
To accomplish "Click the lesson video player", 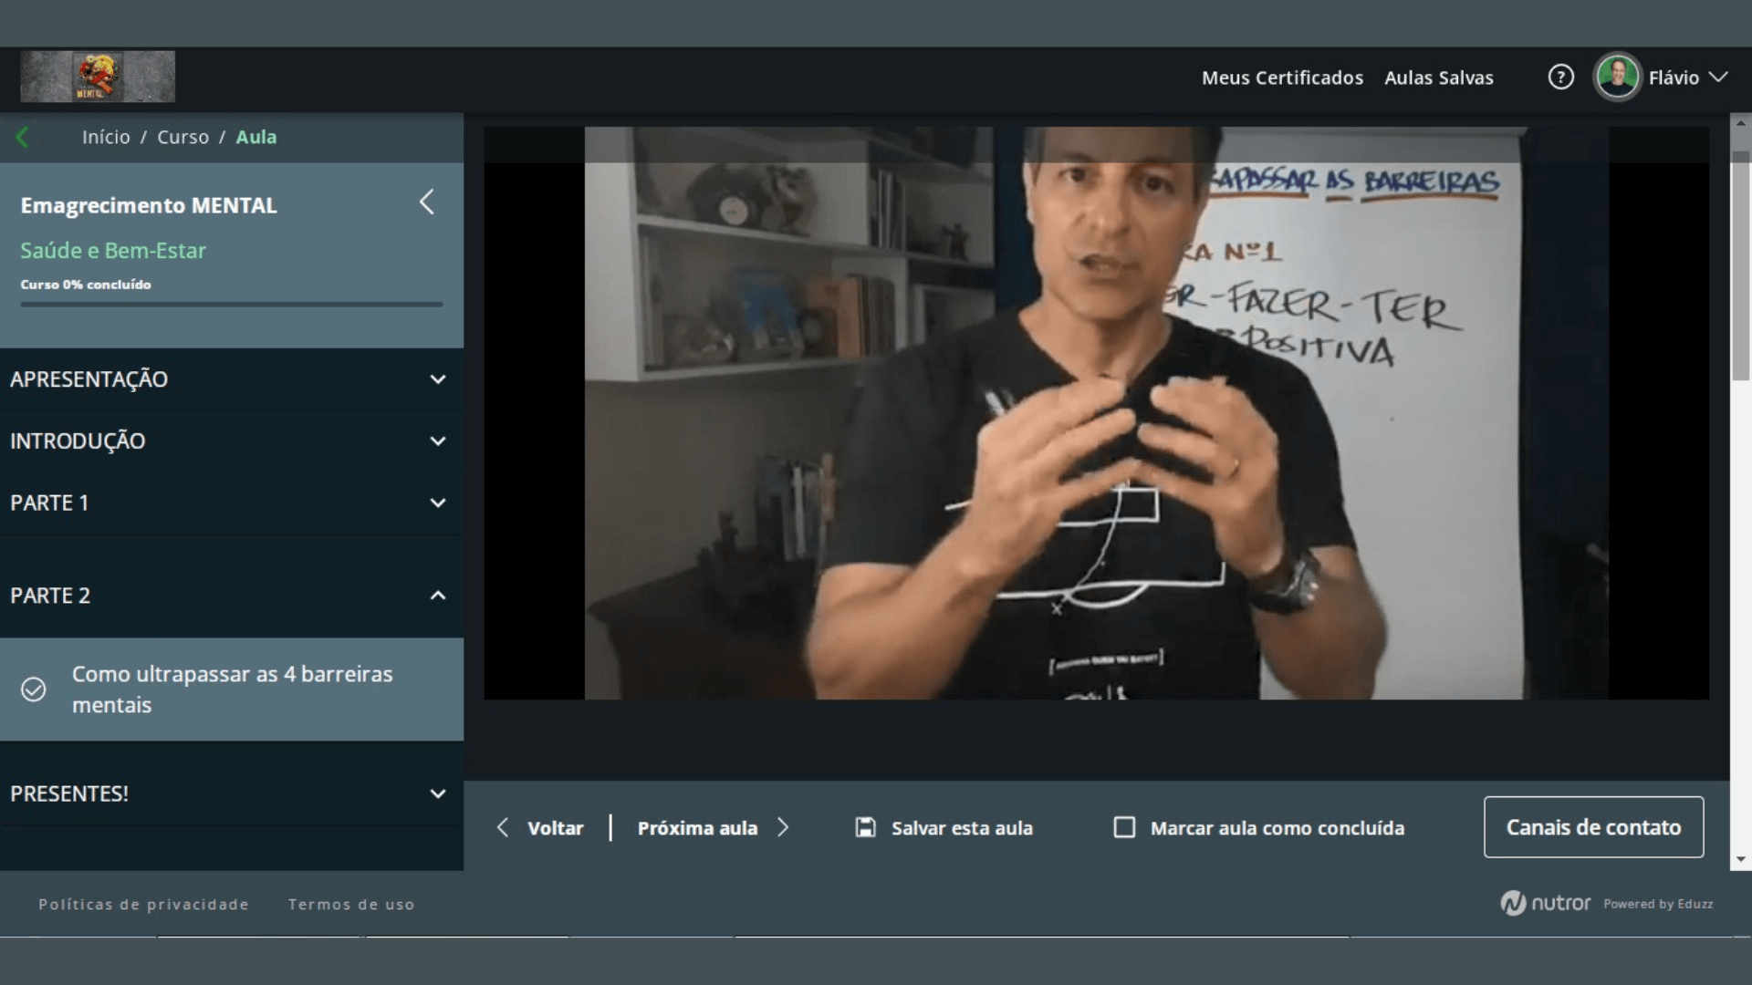I will (x=1095, y=413).
